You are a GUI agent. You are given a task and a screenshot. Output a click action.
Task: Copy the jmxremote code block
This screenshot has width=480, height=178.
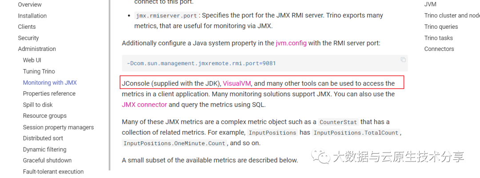click(403, 60)
